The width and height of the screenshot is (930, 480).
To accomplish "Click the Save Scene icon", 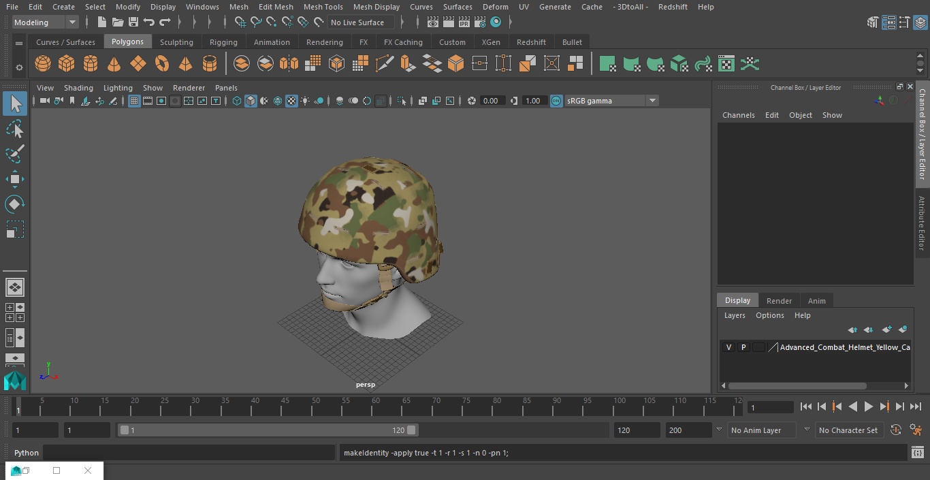I will (x=133, y=22).
